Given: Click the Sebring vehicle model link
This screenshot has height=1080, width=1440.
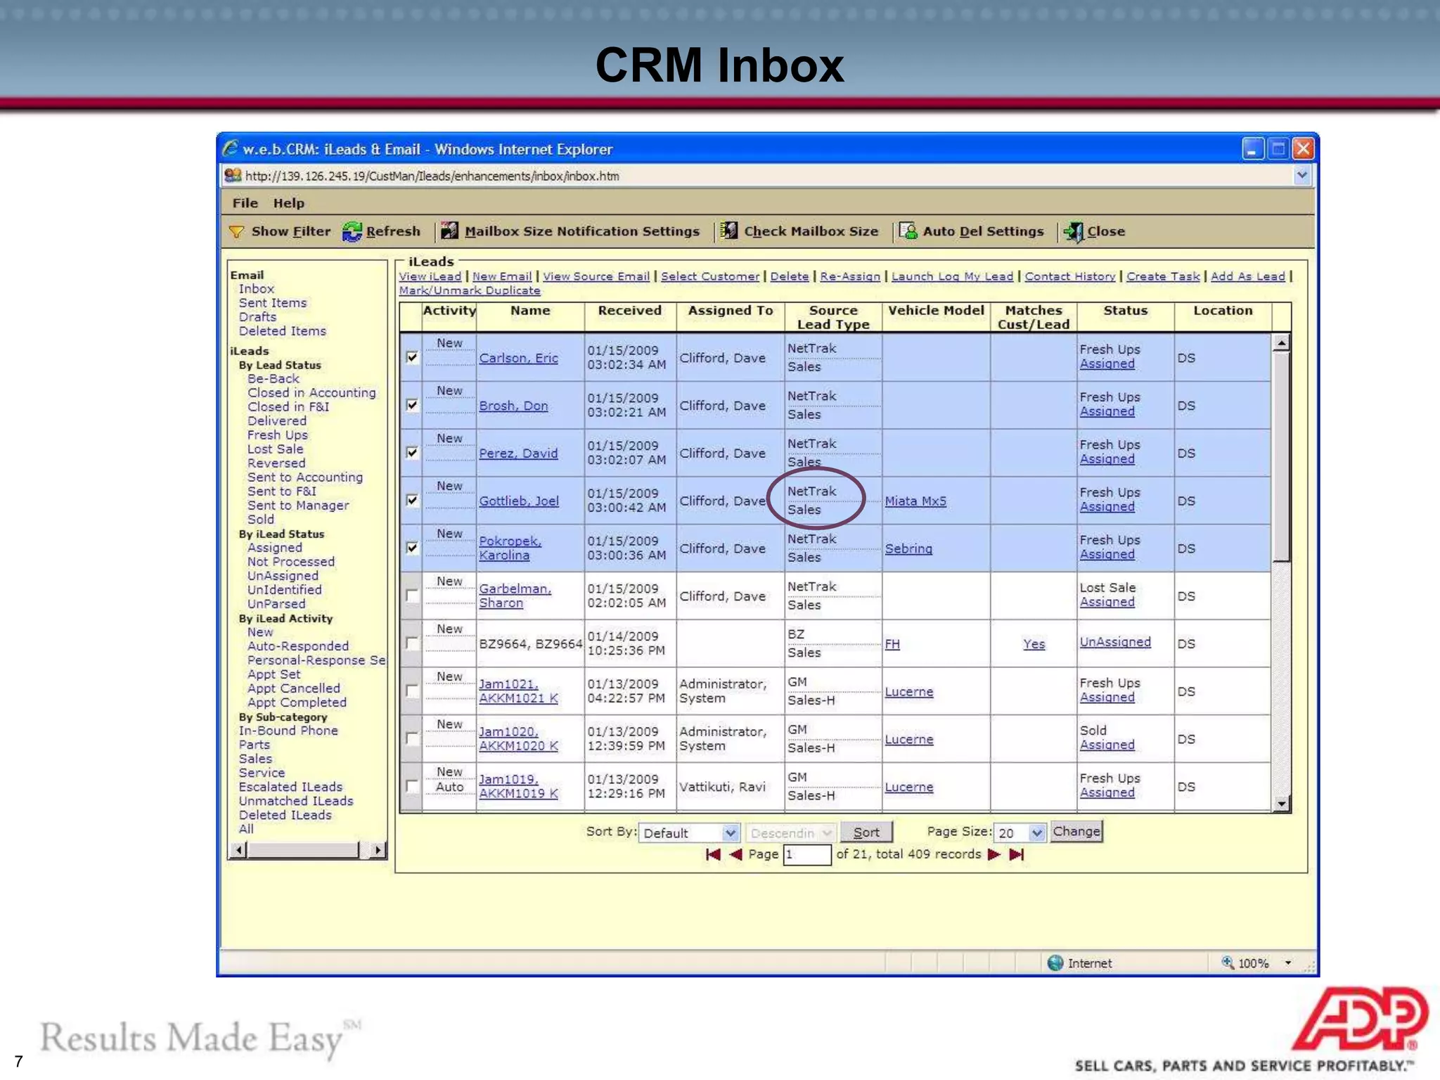Looking at the screenshot, I should pos(908,548).
